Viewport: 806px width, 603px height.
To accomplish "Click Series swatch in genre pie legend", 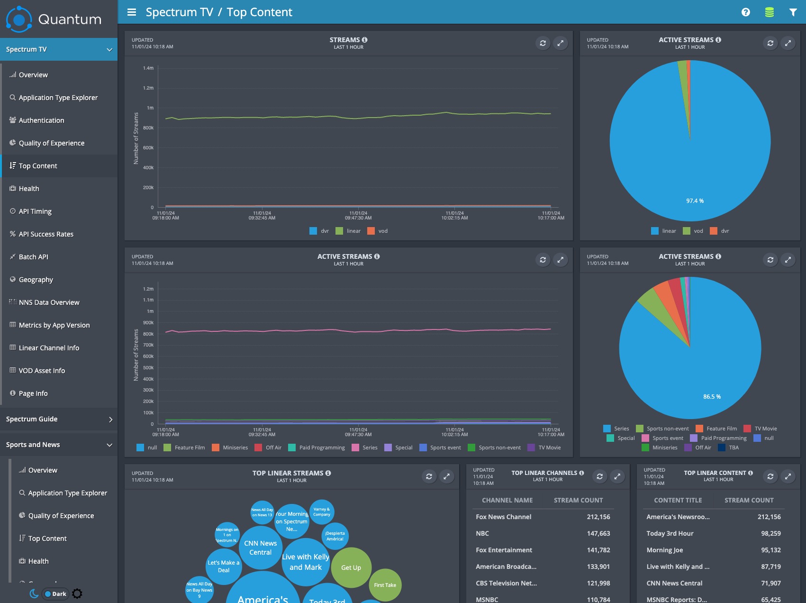I will tap(607, 429).
